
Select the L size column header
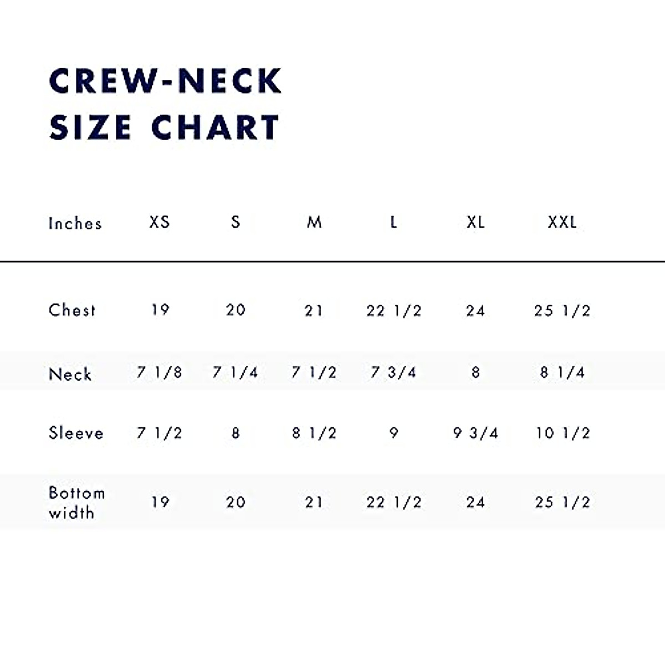click(393, 222)
